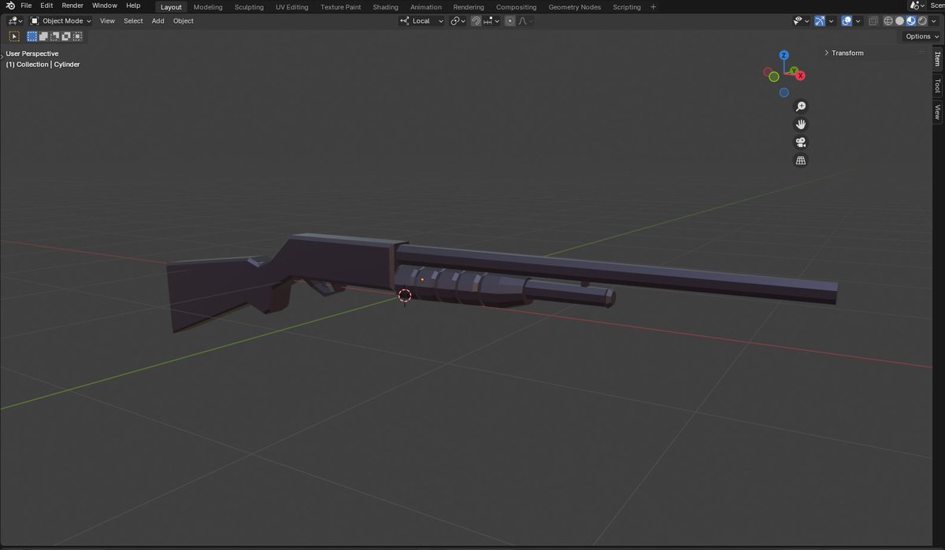Toggle the Show Gizmo button
This screenshot has width=945, height=550.
coord(820,21)
